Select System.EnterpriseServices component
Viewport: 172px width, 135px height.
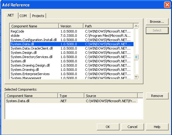[x=72, y=74]
